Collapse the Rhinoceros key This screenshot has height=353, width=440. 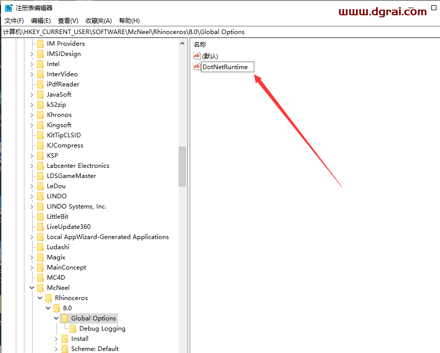pyautogui.click(x=40, y=298)
